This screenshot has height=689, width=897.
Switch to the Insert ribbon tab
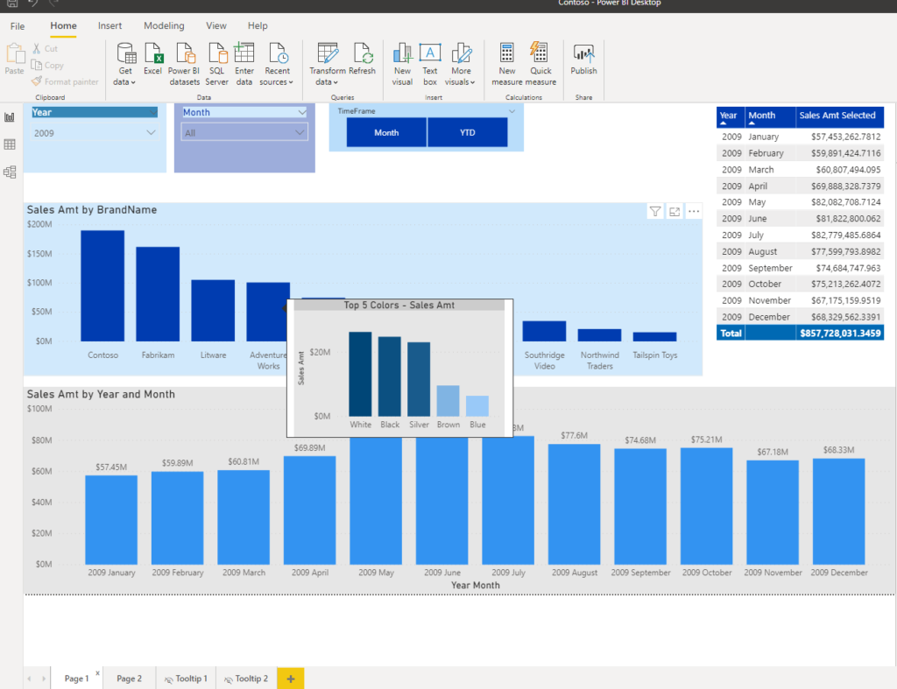click(109, 25)
